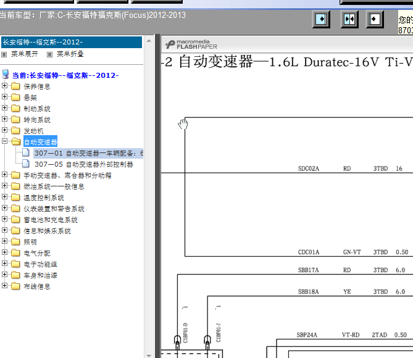Expand the 制动系统 folder

click(x=4, y=108)
